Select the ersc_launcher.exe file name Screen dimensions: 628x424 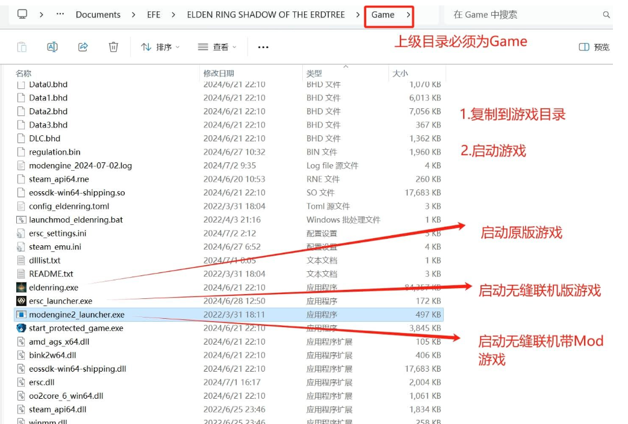60,301
